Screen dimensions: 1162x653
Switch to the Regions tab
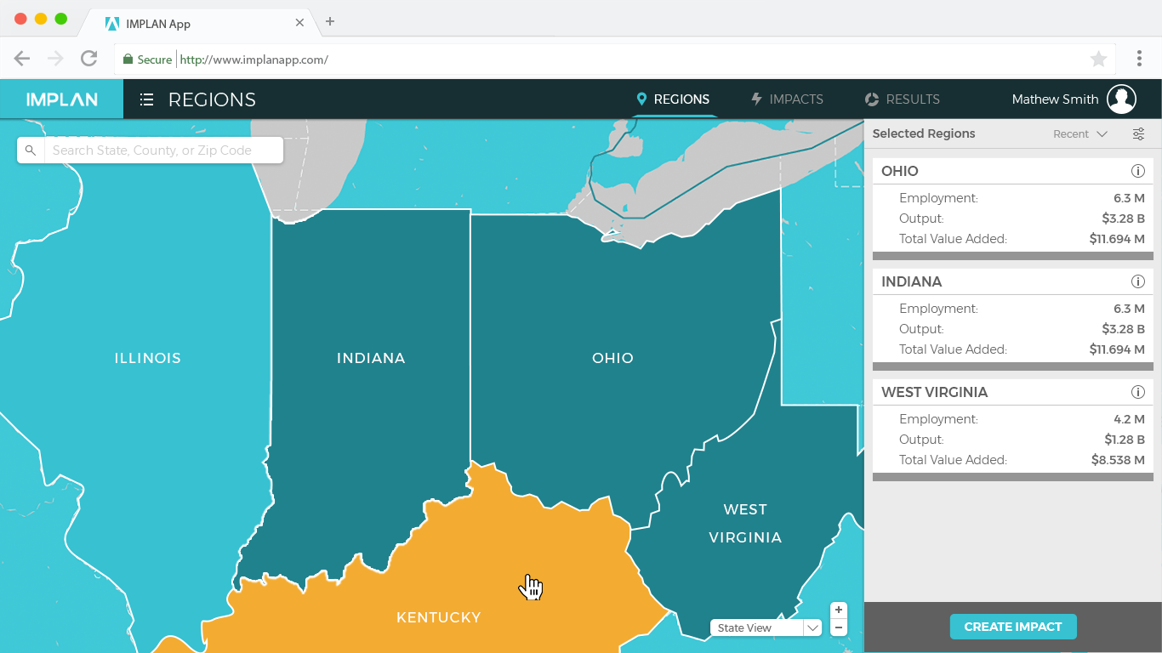(673, 99)
